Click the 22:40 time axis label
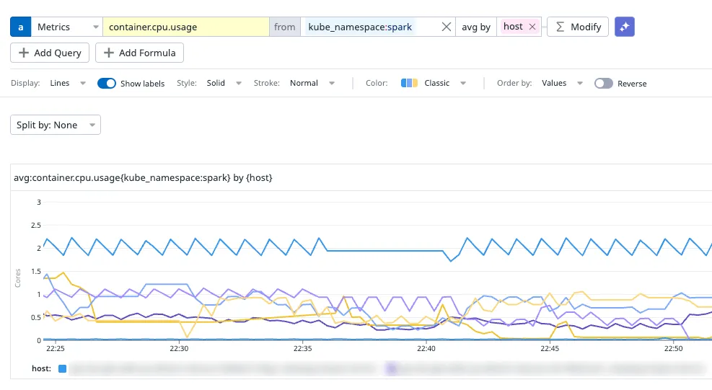712x390 pixels. (426, 349)
